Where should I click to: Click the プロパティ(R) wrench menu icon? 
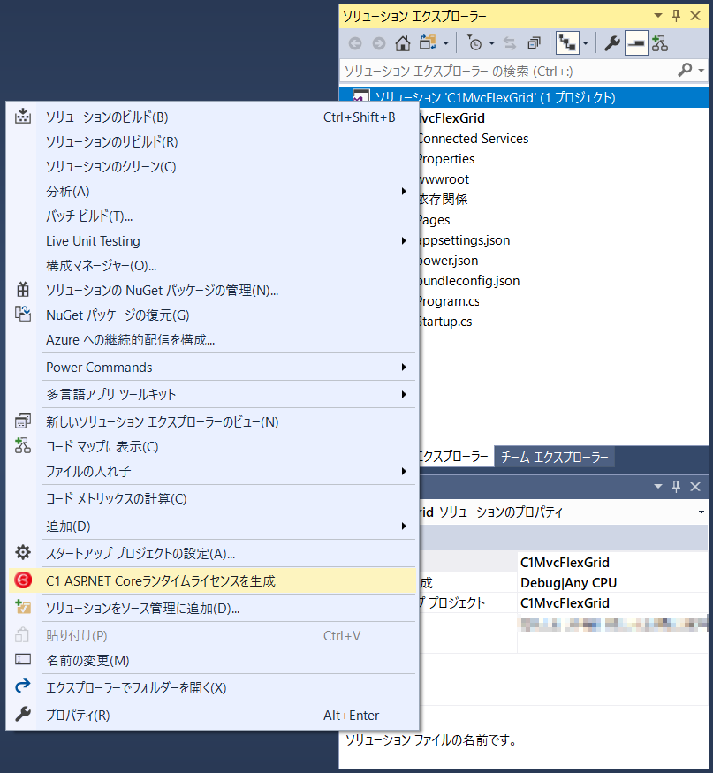pos(23,715)
